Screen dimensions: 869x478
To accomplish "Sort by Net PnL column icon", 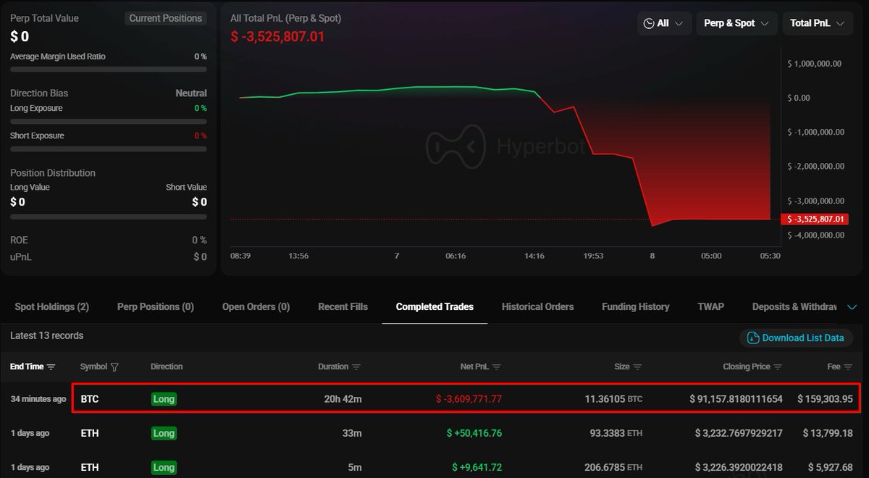I will pyautogui.click(x=498, y=367).
